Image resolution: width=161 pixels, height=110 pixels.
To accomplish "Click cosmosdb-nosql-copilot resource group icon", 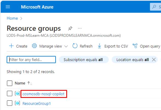I will click(x=17, y=94).
